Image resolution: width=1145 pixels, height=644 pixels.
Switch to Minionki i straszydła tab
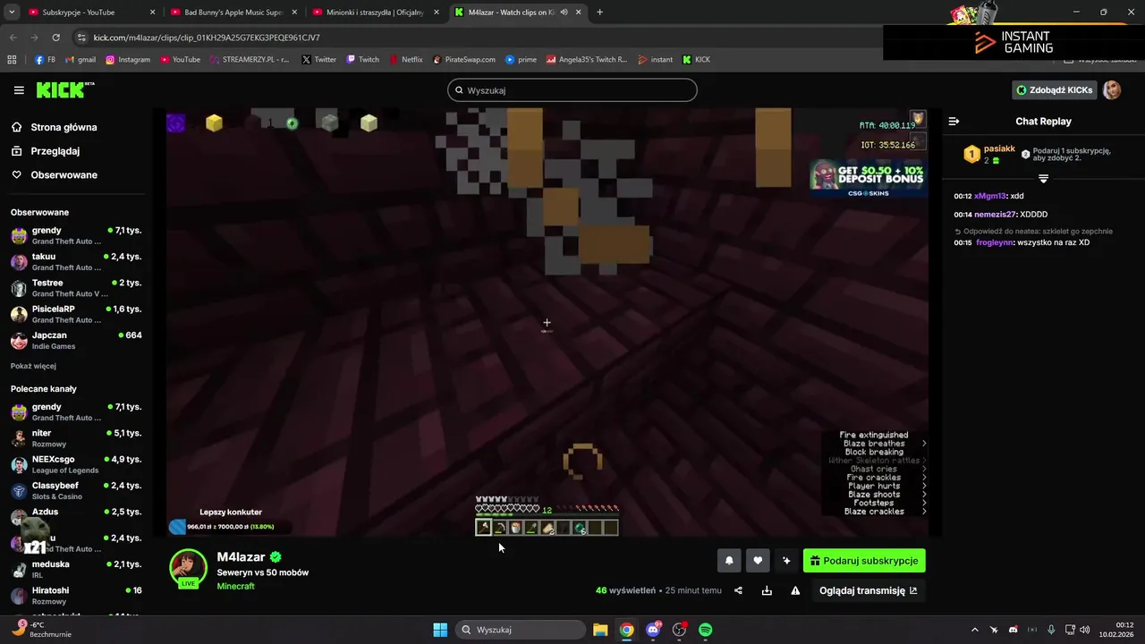376,13
